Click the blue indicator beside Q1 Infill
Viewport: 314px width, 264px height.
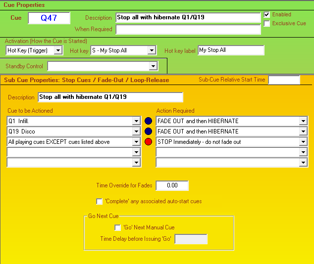click(x=148, y=121)
